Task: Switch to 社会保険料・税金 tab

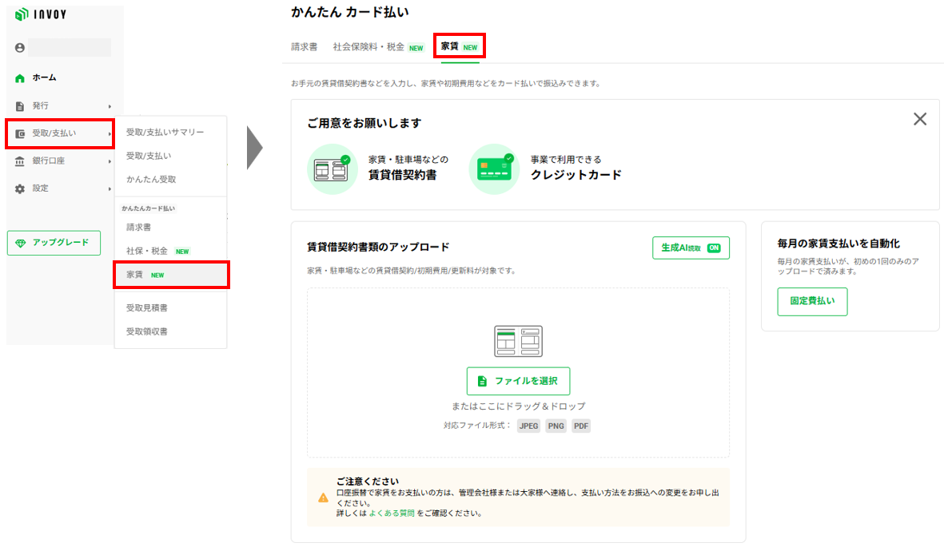Action: point(378,47)
